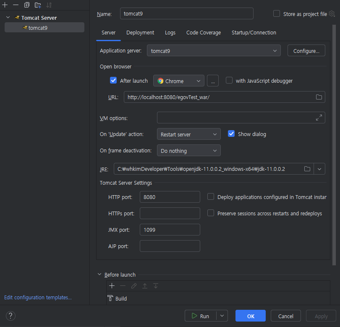The width and height of the screenshot is (340, 327).
Task: Switch to the Startup/Connection tab
Action: [254, 32]
